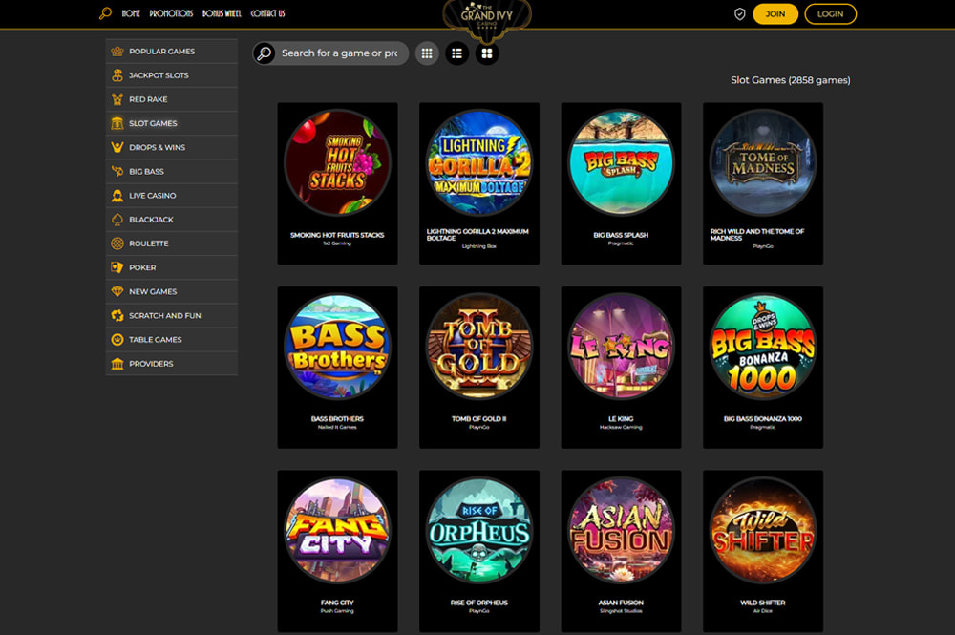955x635 pixels.
Task: Click the 'RISE OF ORPHEUS' title text
Action: [x=479, y=603]
